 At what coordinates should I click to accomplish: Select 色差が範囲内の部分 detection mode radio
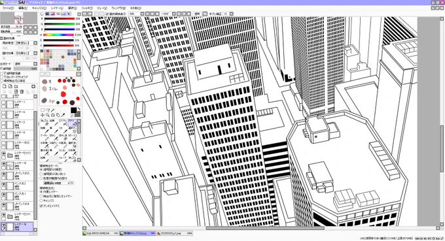click(x=41, y=178)
